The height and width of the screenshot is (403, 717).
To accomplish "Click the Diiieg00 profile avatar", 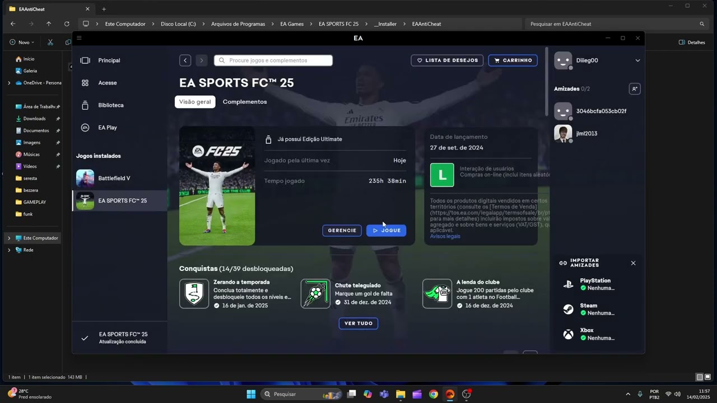I will click(x=563, y=60).
